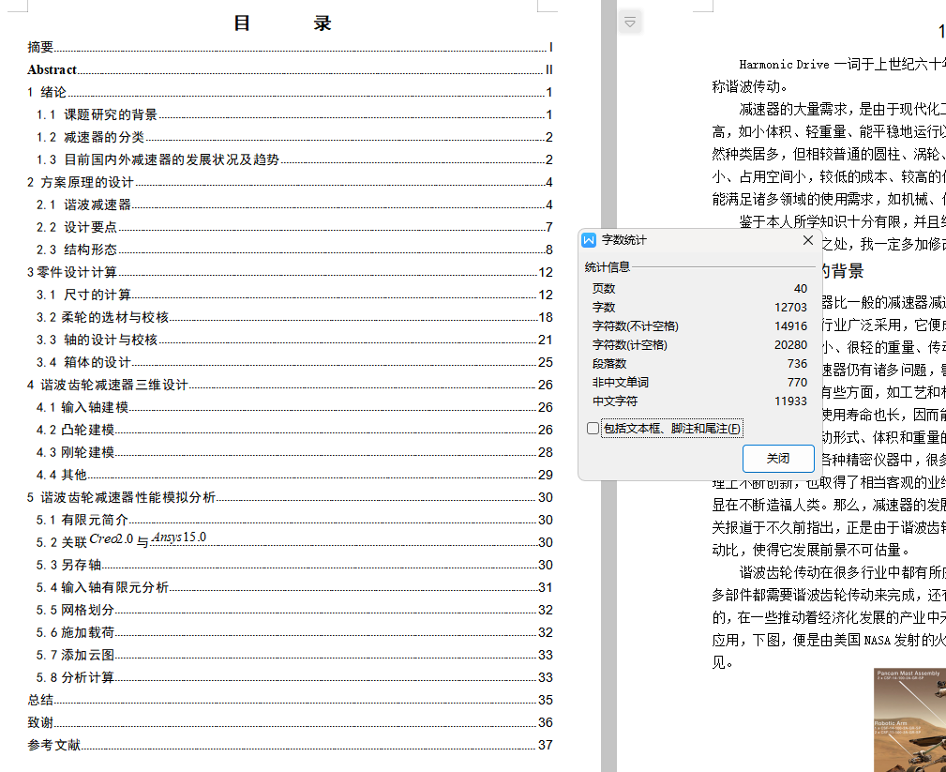
Task: Enable the 包括文本框、脚注和尾注 checkbox
Action: [x=593, y=428]
